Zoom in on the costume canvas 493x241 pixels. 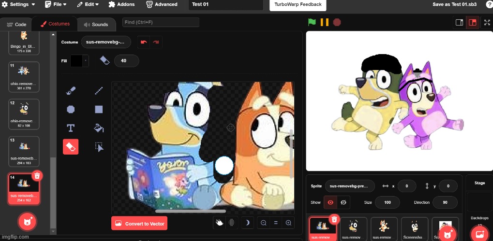pyautogui.click(x=288, y=223)
